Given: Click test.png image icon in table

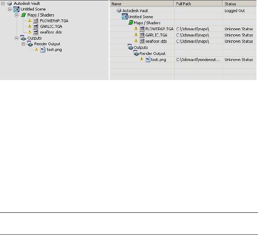Looking at the screenshot, I should pos(148,59).
